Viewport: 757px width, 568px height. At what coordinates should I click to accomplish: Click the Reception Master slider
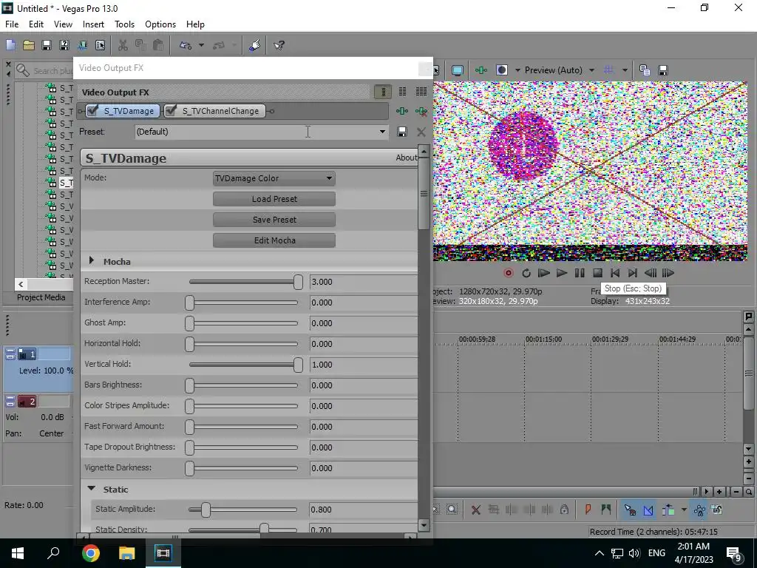pos(245,282)
